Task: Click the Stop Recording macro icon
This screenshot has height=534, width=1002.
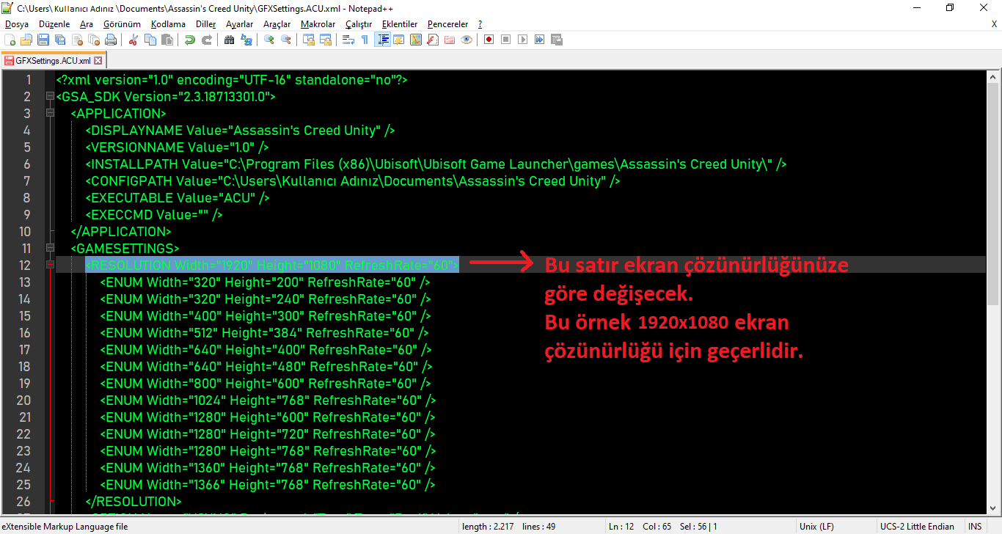Action: tap(505, 40)
